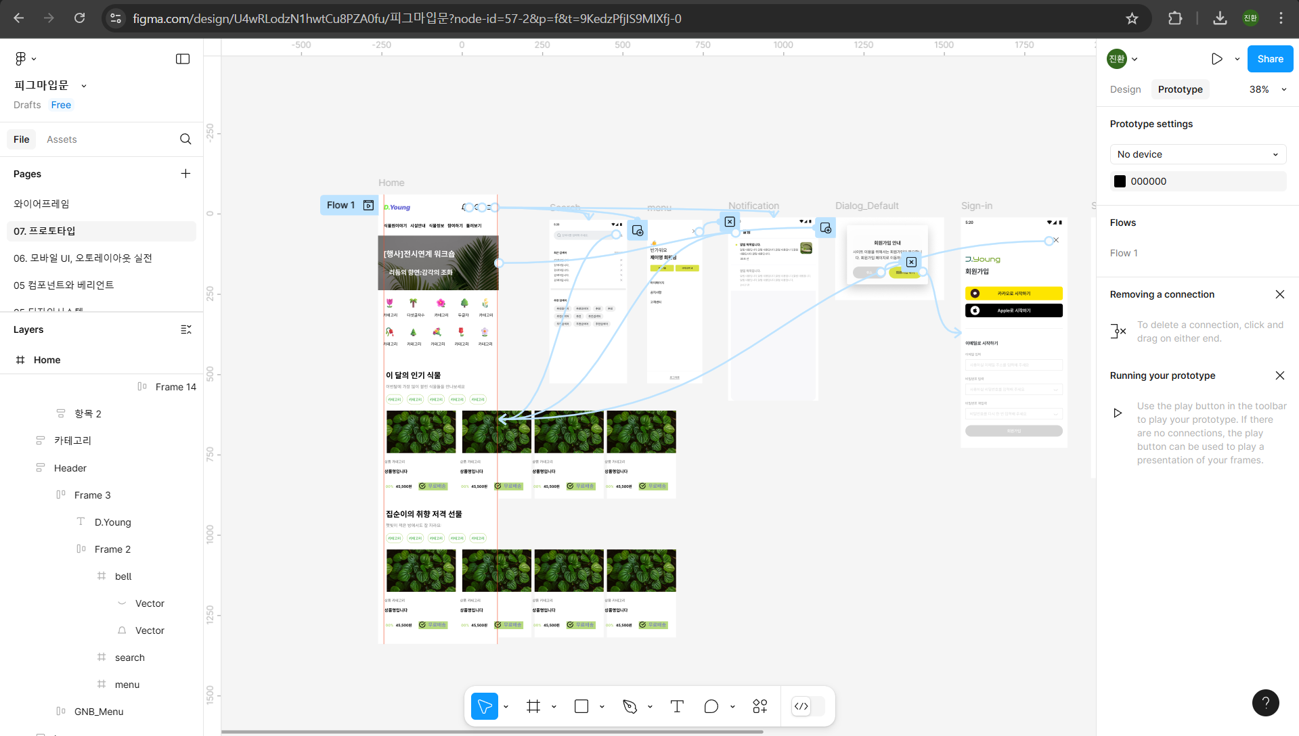Select the Pen tool
The image size is (1299, 736).
(630, 706)
